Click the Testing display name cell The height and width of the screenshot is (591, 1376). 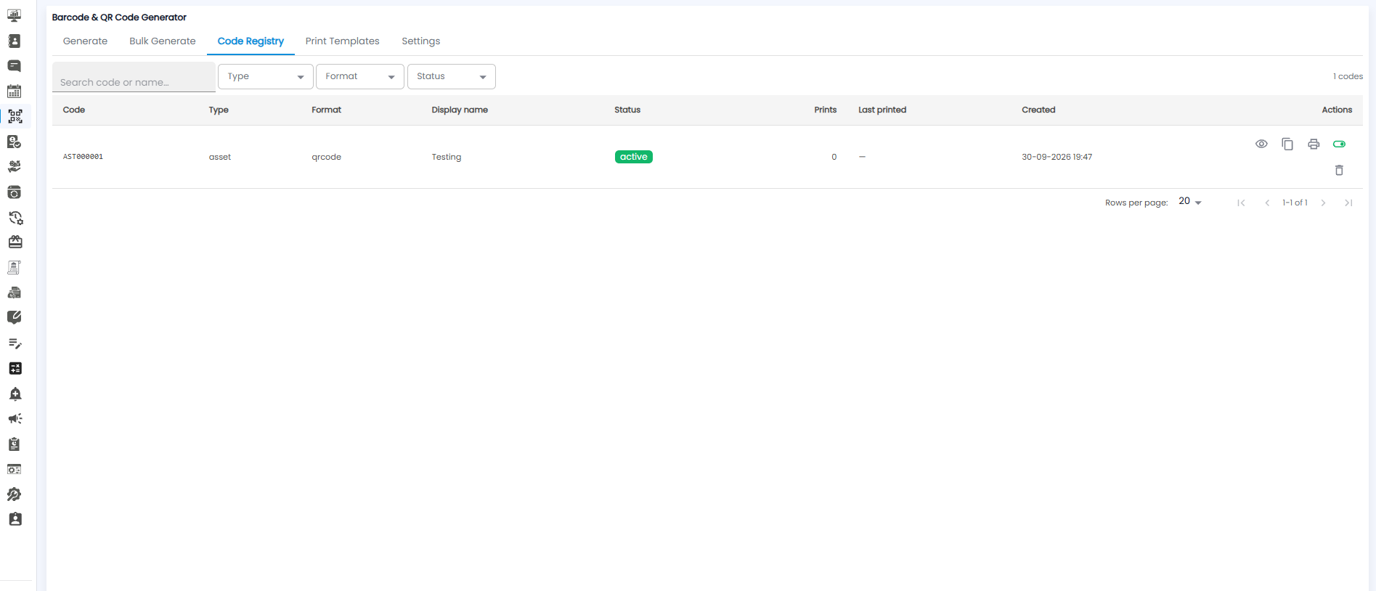(x=447, y=157)
